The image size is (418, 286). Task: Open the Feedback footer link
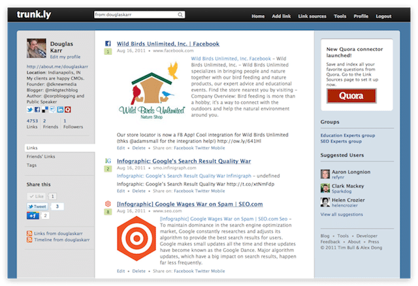click(x=330, y=242)
